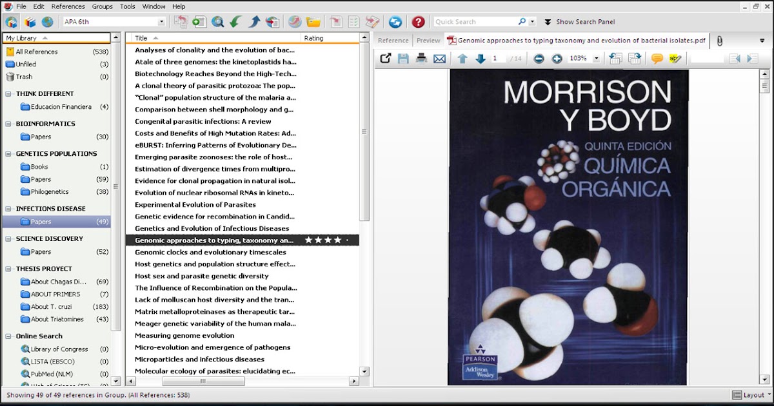The height and width of the screenshot is (406, 774).
Task: Click the Attach File paperclip icon
Action: pos(719,40)
